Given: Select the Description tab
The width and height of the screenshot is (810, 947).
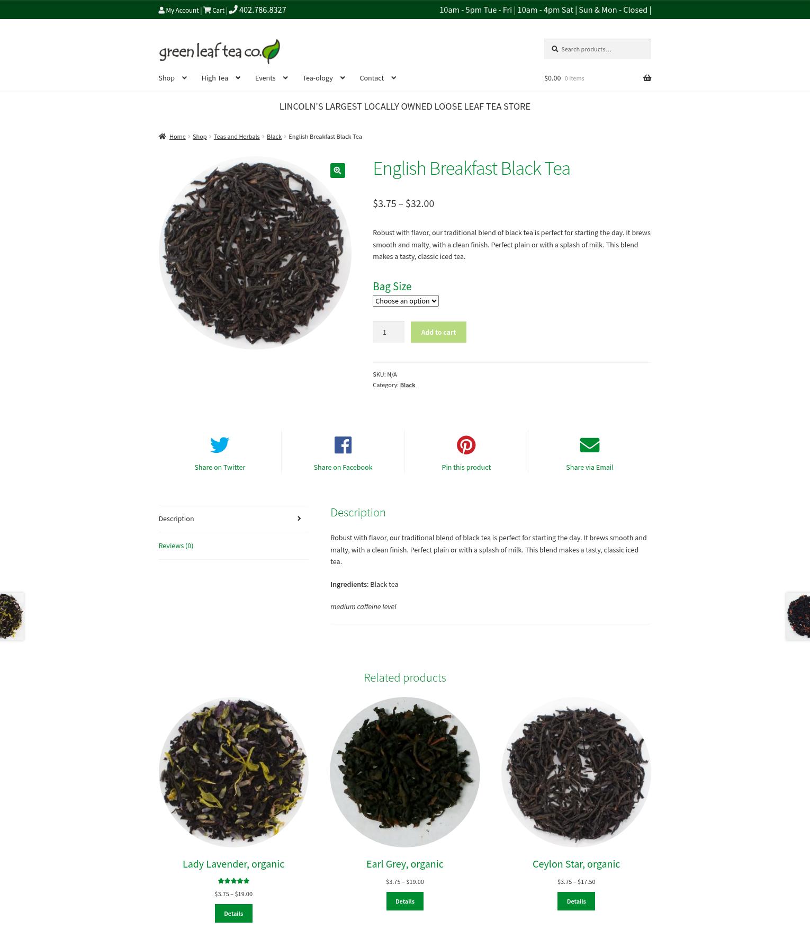Looking at the screenshot, I should point(233,519).
